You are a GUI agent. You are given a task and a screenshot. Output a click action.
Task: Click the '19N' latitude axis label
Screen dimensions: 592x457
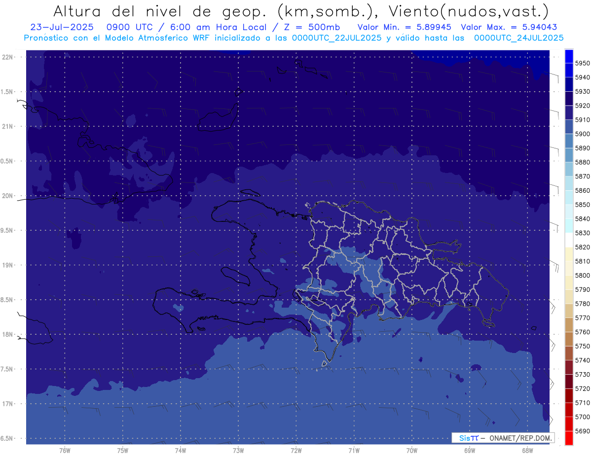(7, 265)
